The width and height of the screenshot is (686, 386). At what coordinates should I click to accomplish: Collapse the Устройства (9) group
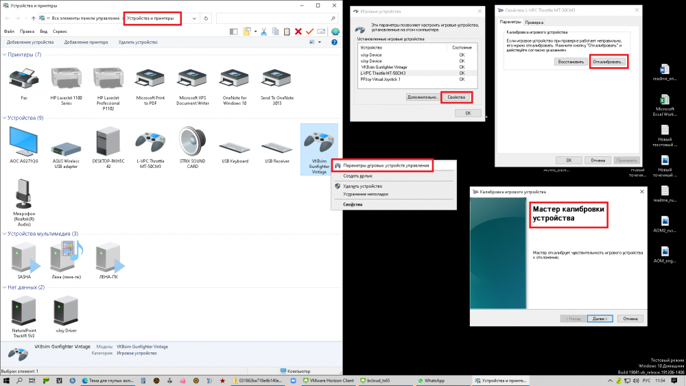4,118
